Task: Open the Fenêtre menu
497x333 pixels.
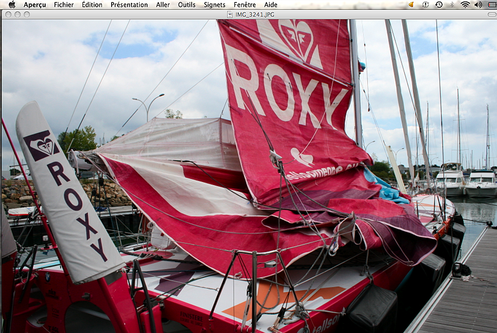Action: [x=245, y=4]
